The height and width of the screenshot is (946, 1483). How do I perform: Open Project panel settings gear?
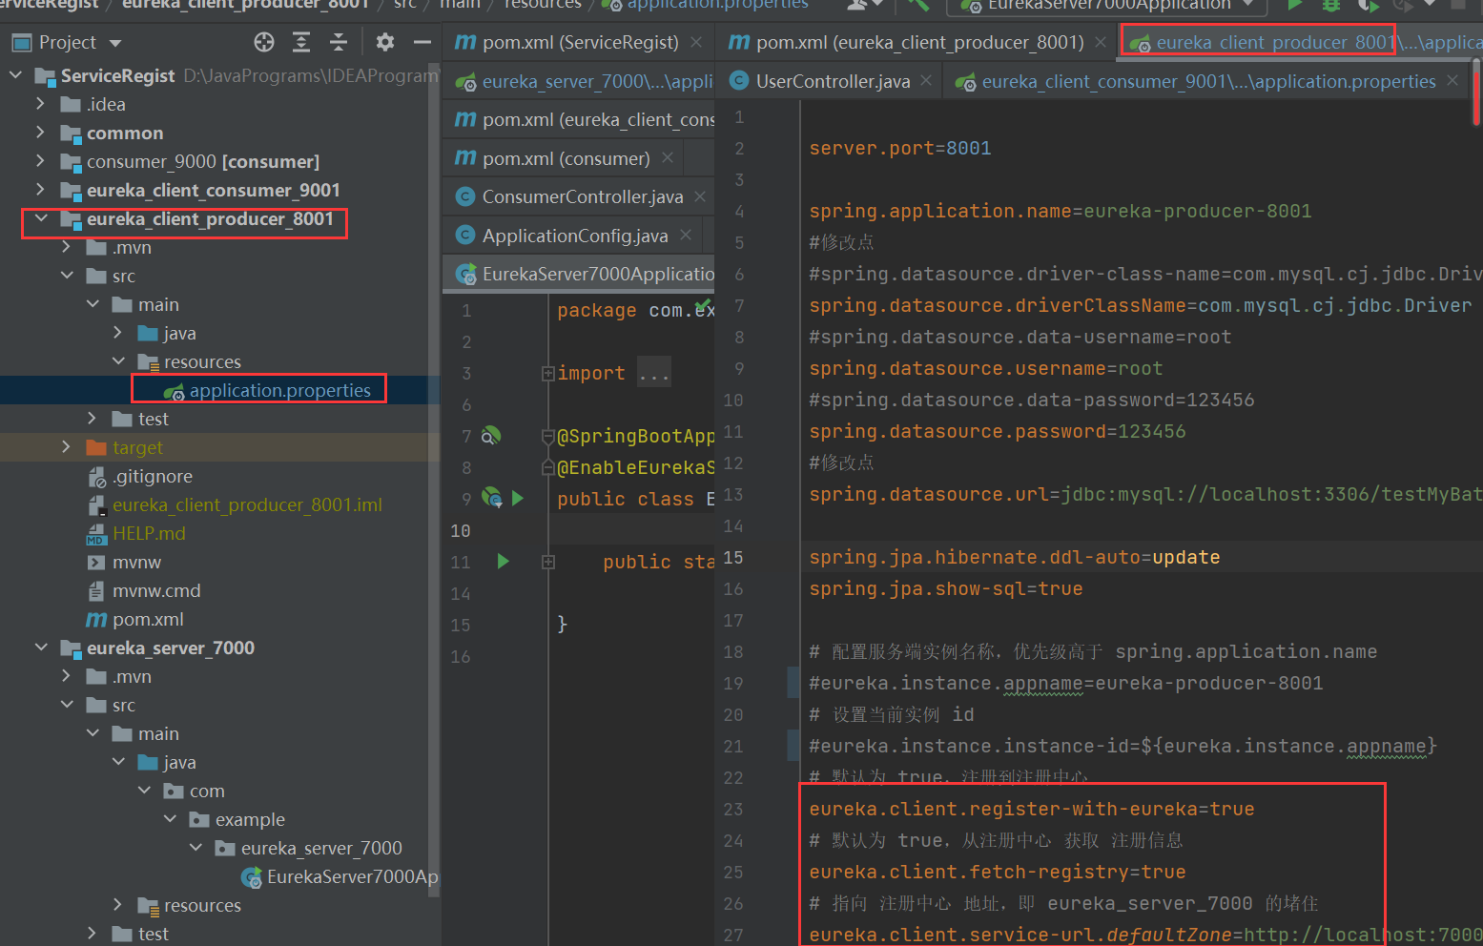click(384, 42)
